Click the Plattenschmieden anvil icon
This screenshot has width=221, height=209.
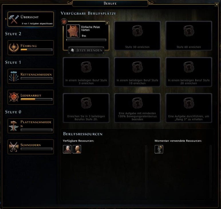[14, 126]
